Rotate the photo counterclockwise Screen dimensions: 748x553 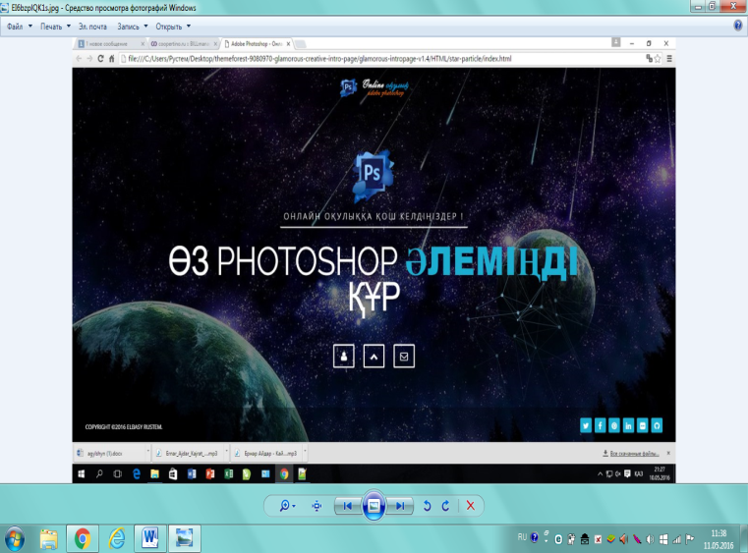point(427,506)
